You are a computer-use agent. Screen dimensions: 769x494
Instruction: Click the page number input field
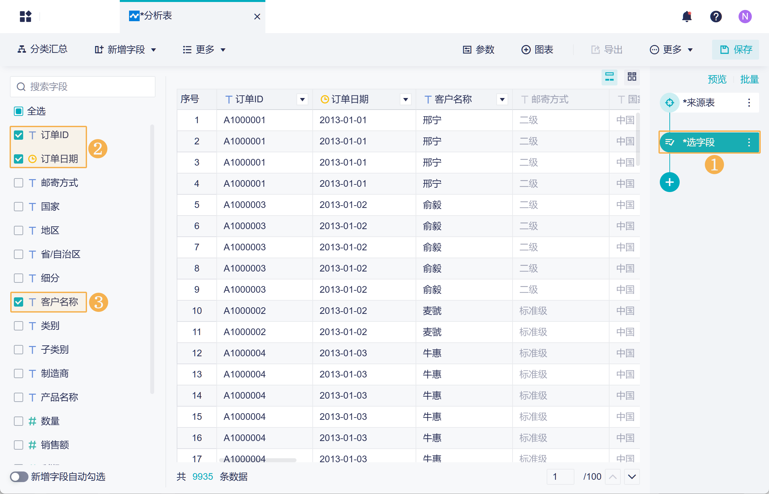click(x=561, y=477)
